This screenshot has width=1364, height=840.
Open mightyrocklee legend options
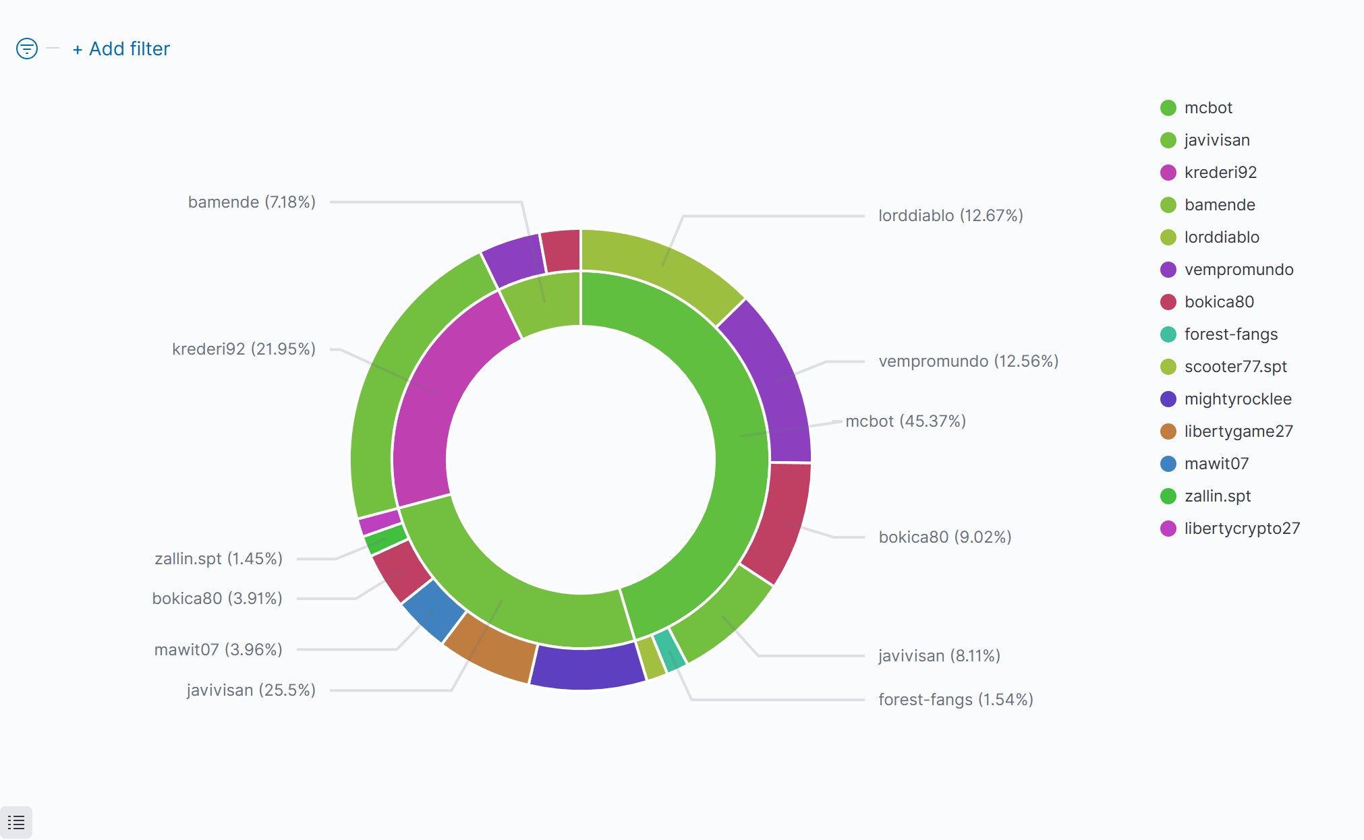1237,399
